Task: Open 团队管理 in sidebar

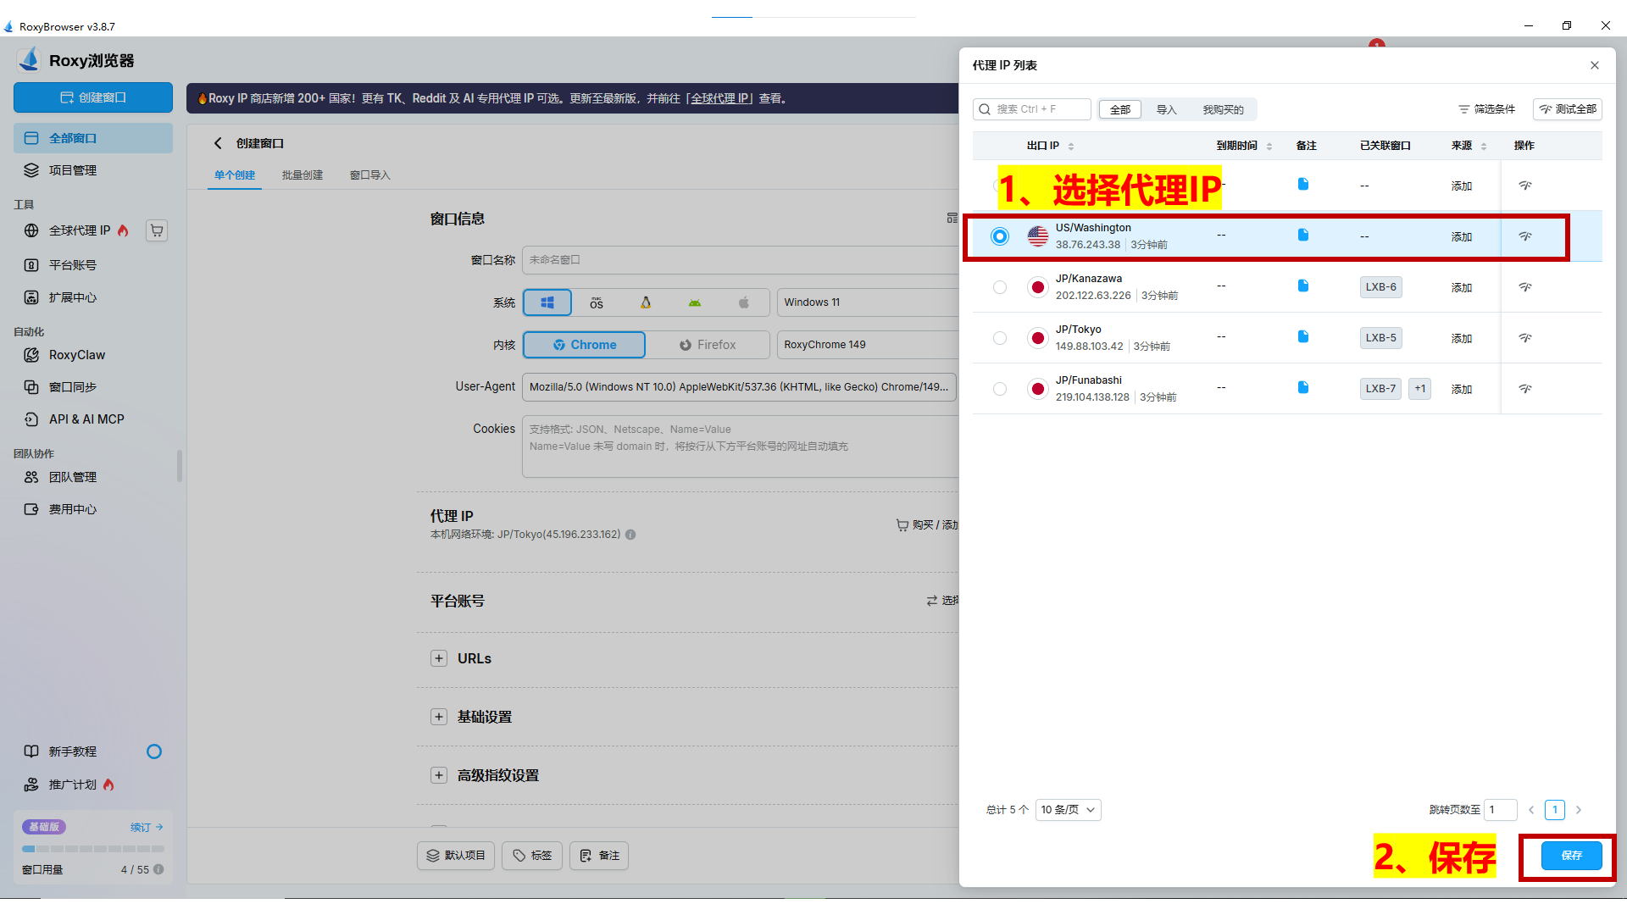Action: pyautogui.click(x=93, y=477)
